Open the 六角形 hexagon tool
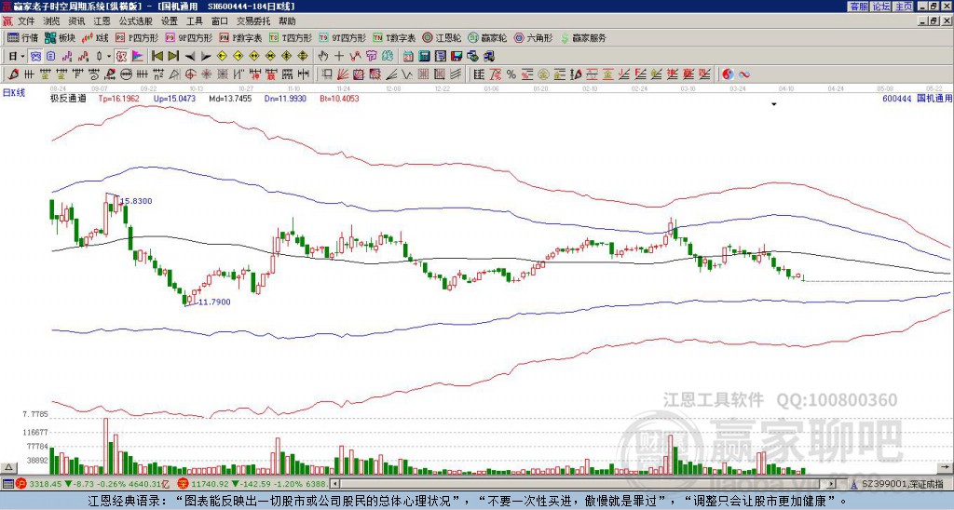Image resolution: width=954 pixels, height=510 pixels. coord(534,37)
